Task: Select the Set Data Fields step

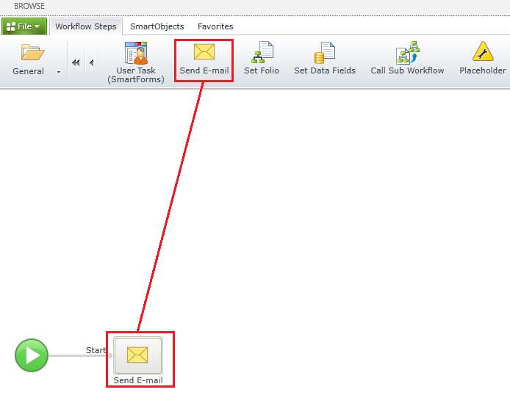Action: click(x=325, y=58)
